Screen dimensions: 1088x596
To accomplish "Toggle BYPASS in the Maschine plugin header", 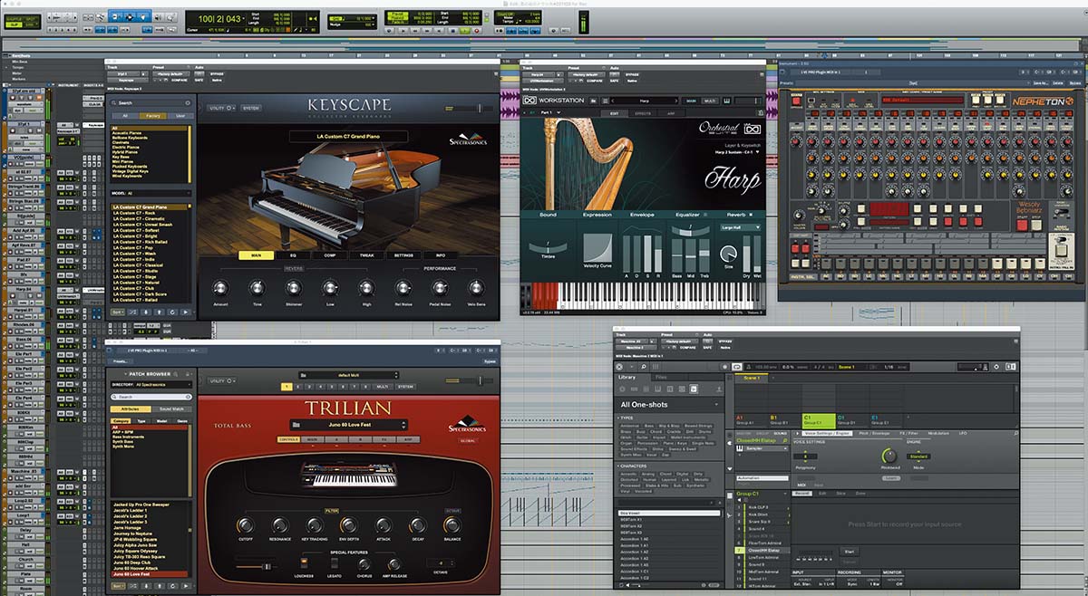I will 725,341.
